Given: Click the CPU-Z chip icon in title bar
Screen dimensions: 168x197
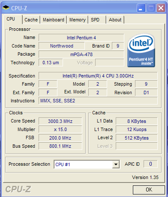Looking at the screenshot, I should (x=6, y=8).
